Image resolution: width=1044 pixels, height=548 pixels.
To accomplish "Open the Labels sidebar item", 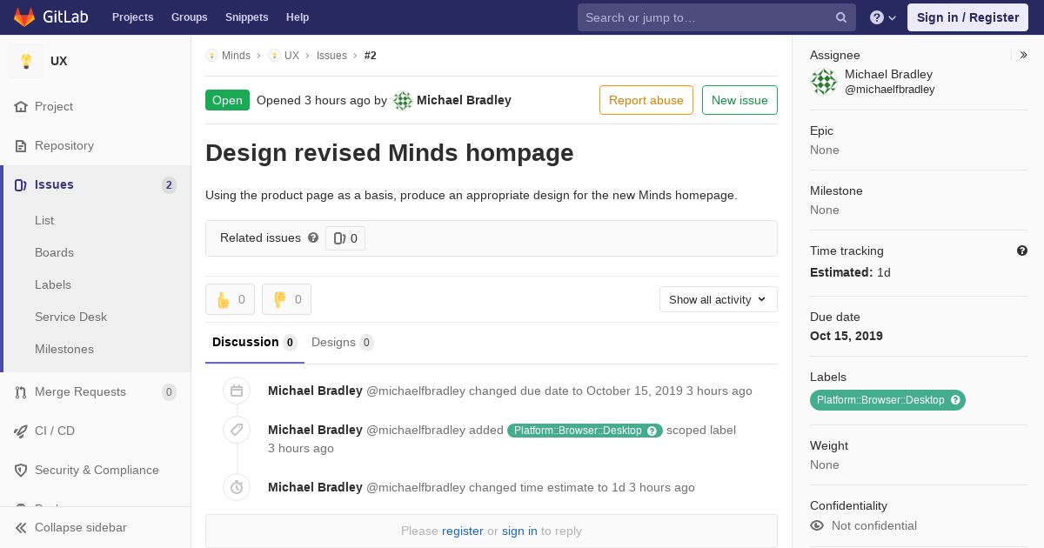I will click(x=53, y=284).
